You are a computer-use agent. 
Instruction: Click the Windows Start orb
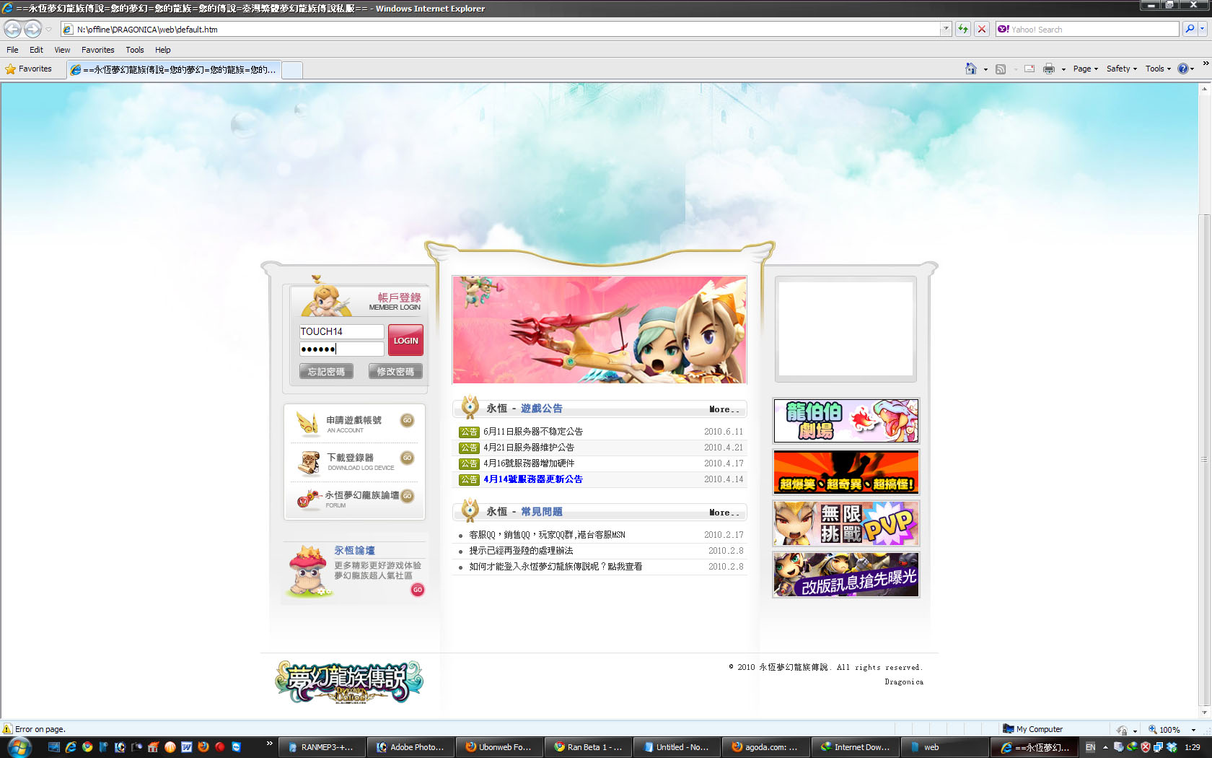click(19, 747)
